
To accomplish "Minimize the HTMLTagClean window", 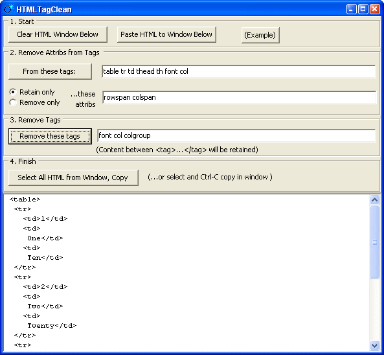I will click(x=352, y=9).
